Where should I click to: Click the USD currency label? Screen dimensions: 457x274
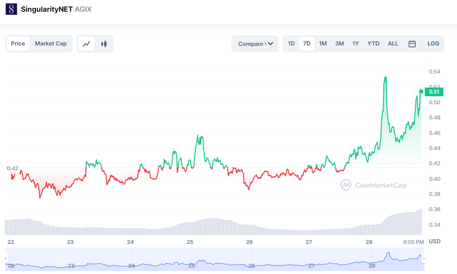tap(434, 241)
